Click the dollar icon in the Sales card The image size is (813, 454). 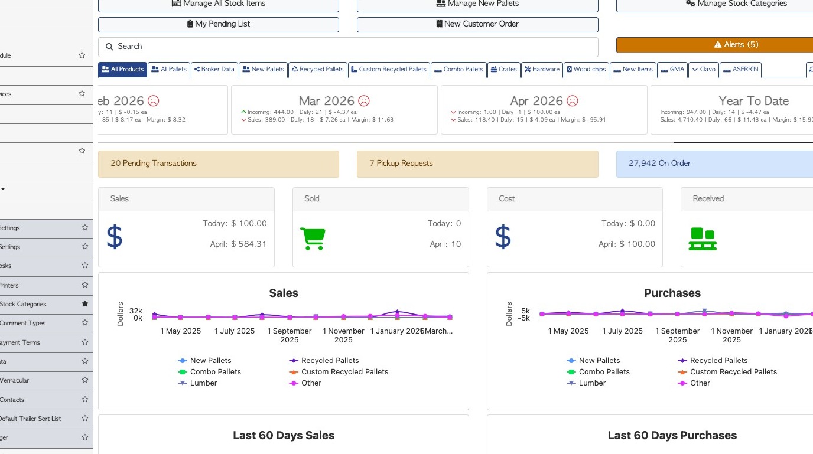tap(115, 237)
